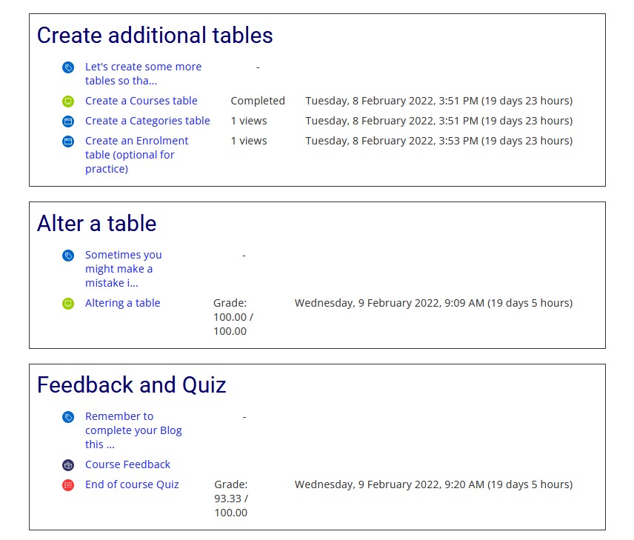Screen dimensions: 634x540
Task: Click label icon beside "Let's create some more"
Action: click(x=68, y=67)
